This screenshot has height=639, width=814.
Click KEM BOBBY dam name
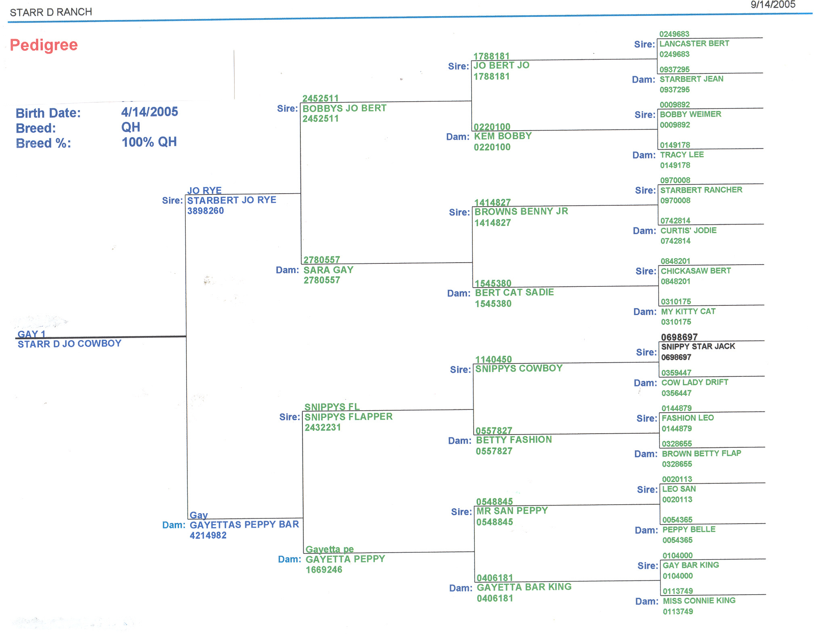pos(503,136)
